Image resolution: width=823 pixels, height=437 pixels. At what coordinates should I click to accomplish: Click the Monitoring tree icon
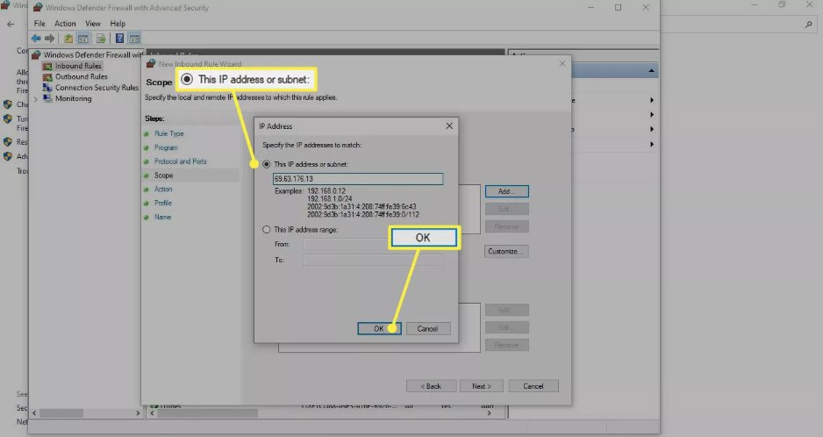click(47, 99)
